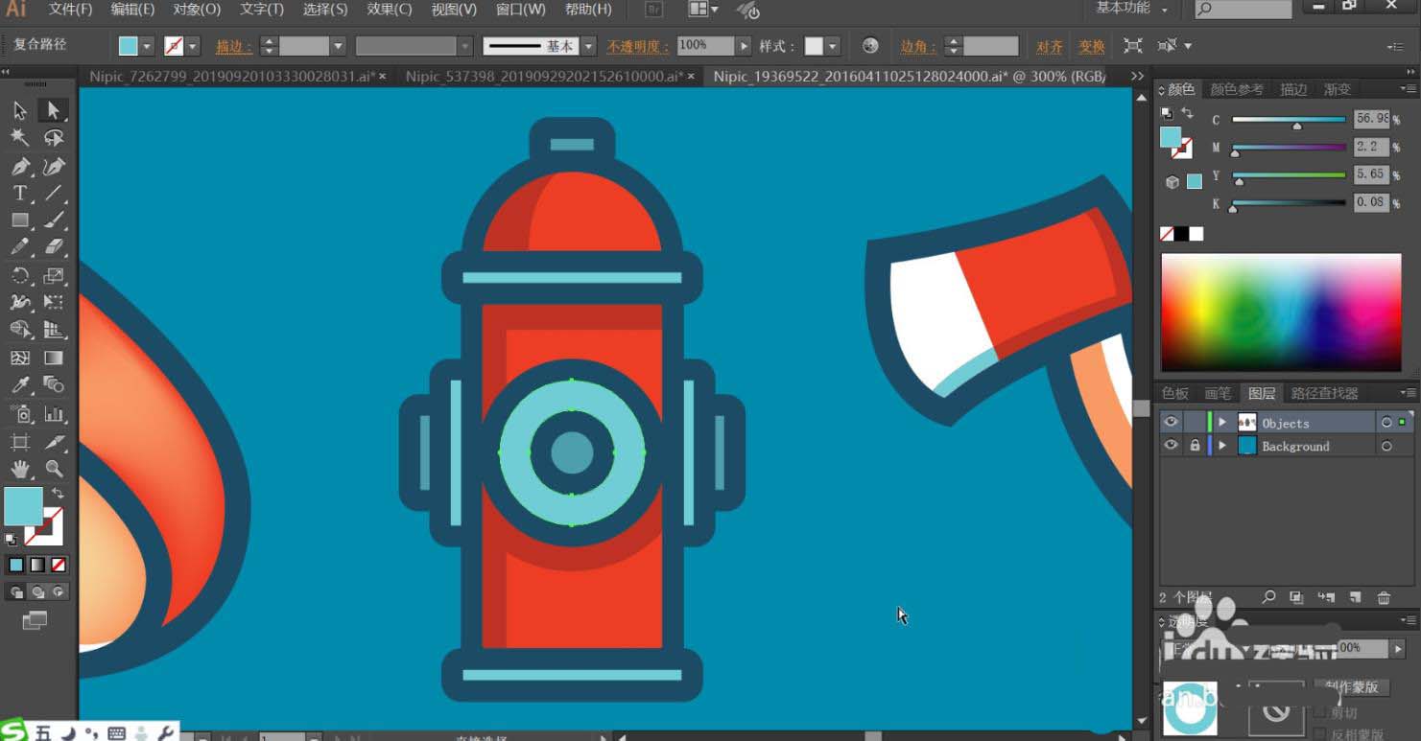
Task: Open the opacity percentage dropdown
Action: coord(744,46)
